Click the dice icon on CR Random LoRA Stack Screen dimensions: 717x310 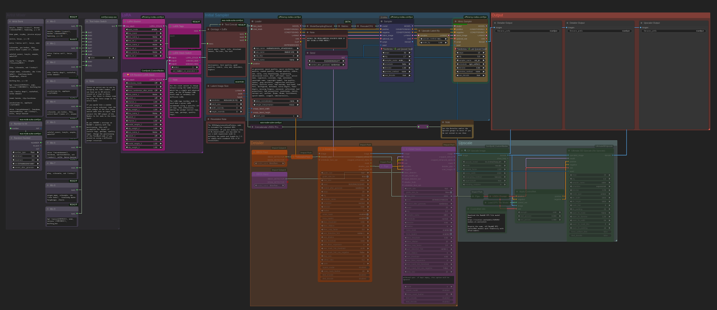128,75
